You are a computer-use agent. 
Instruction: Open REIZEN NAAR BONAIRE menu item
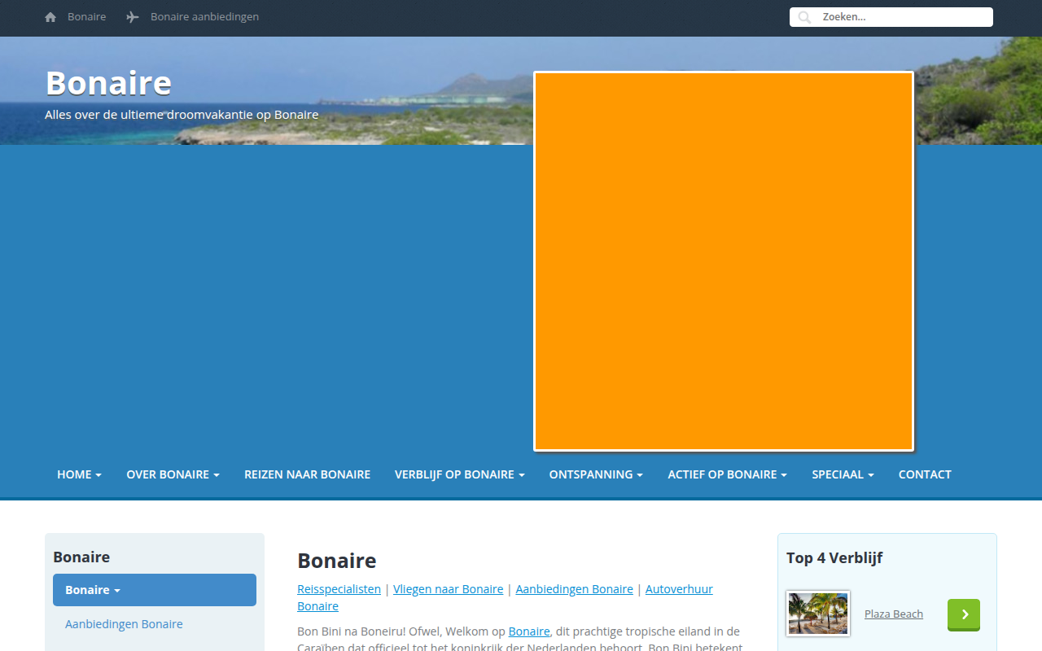[307, 474]
